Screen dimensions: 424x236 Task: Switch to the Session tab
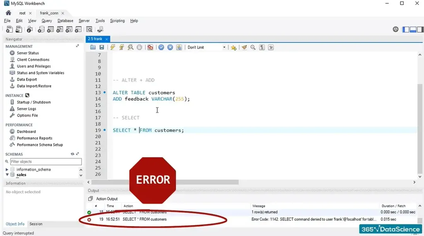pos(36,224)
